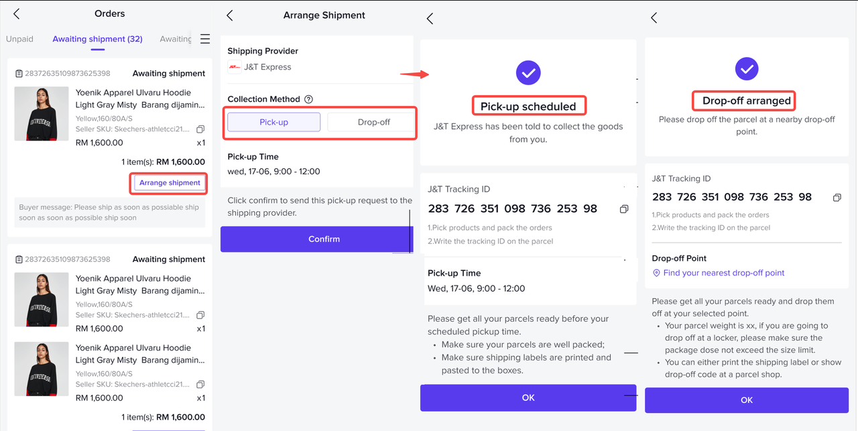858x431 pixels.
Task: Open the order tabs hamburger menu
Action: pos(205,39)
